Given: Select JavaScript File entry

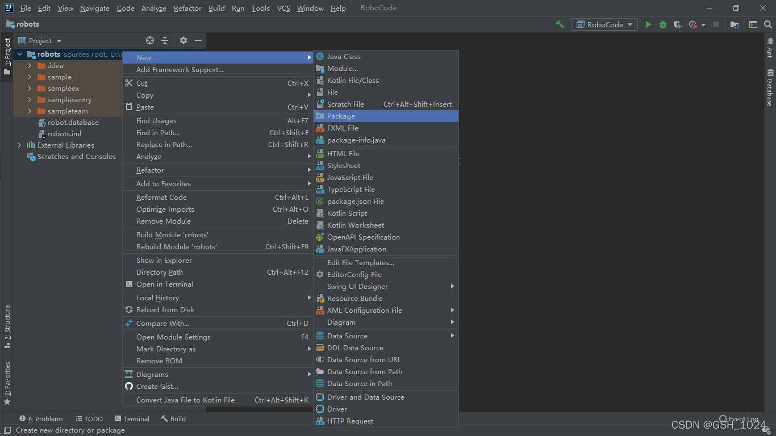Looking at the screenshot, I should [386, 177].
